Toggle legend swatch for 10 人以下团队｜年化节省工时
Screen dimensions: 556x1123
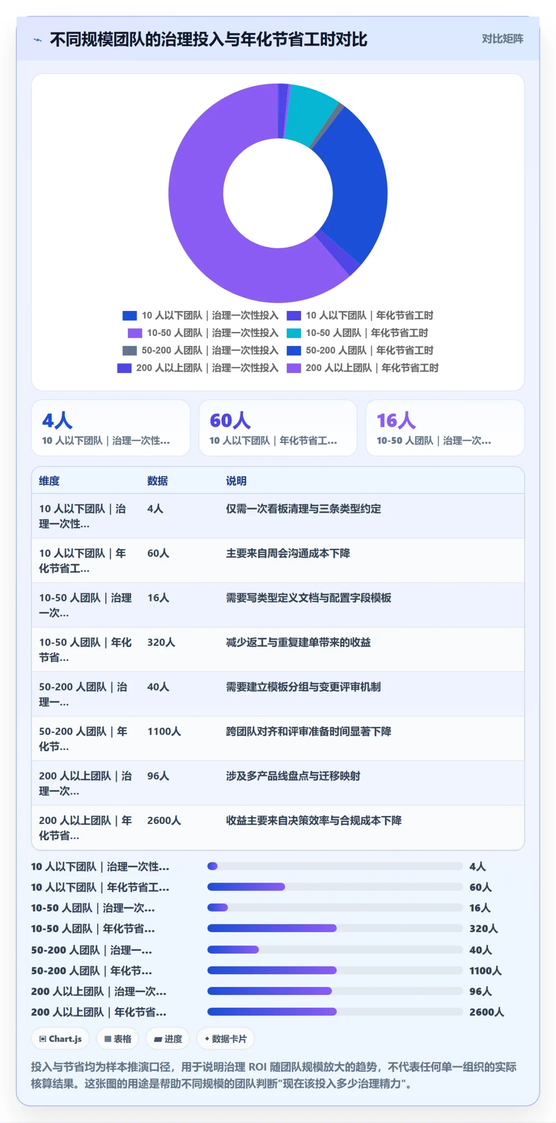294,315
